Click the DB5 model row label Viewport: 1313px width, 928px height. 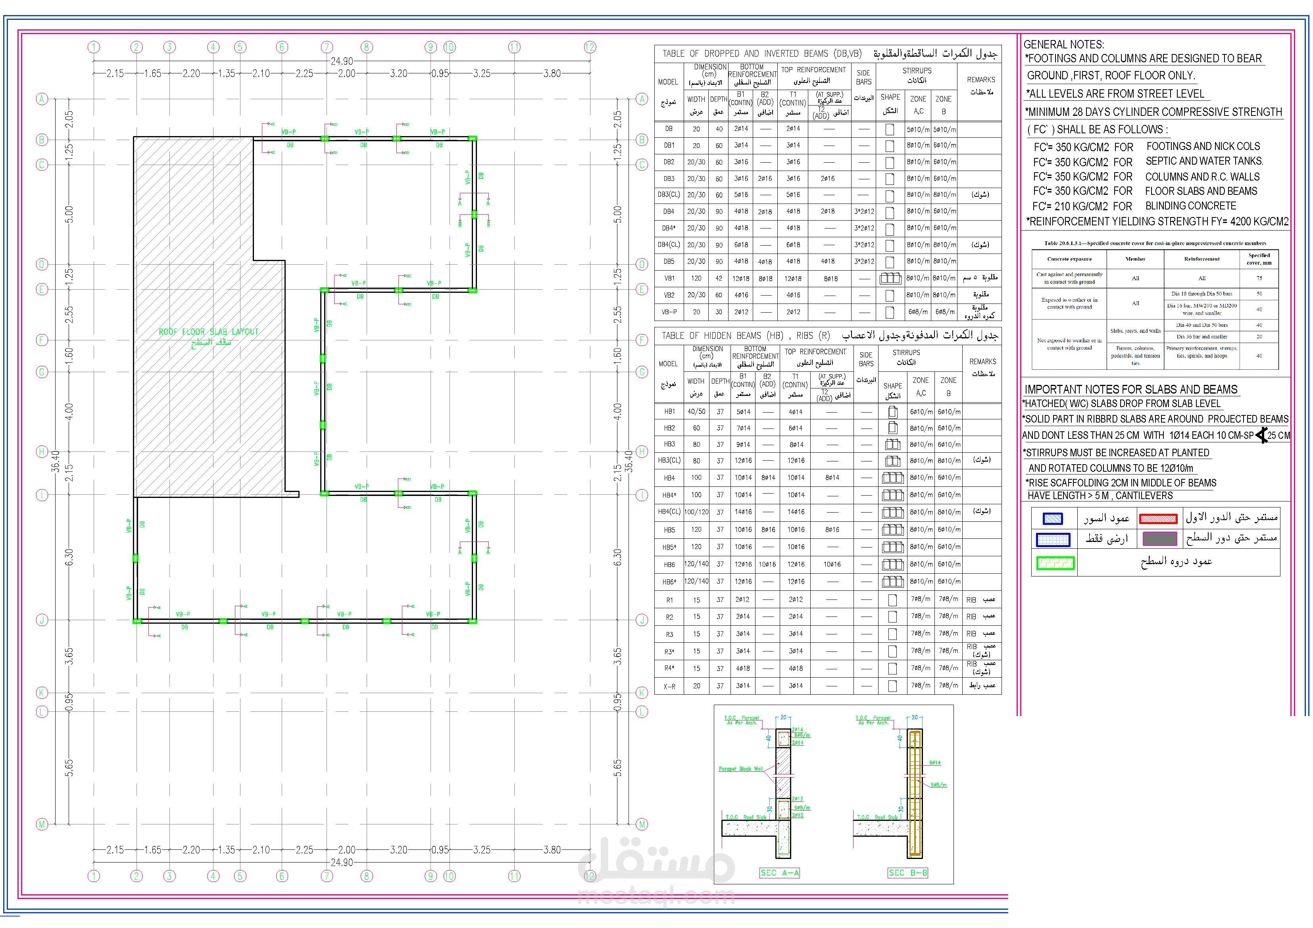pos(669,261)
